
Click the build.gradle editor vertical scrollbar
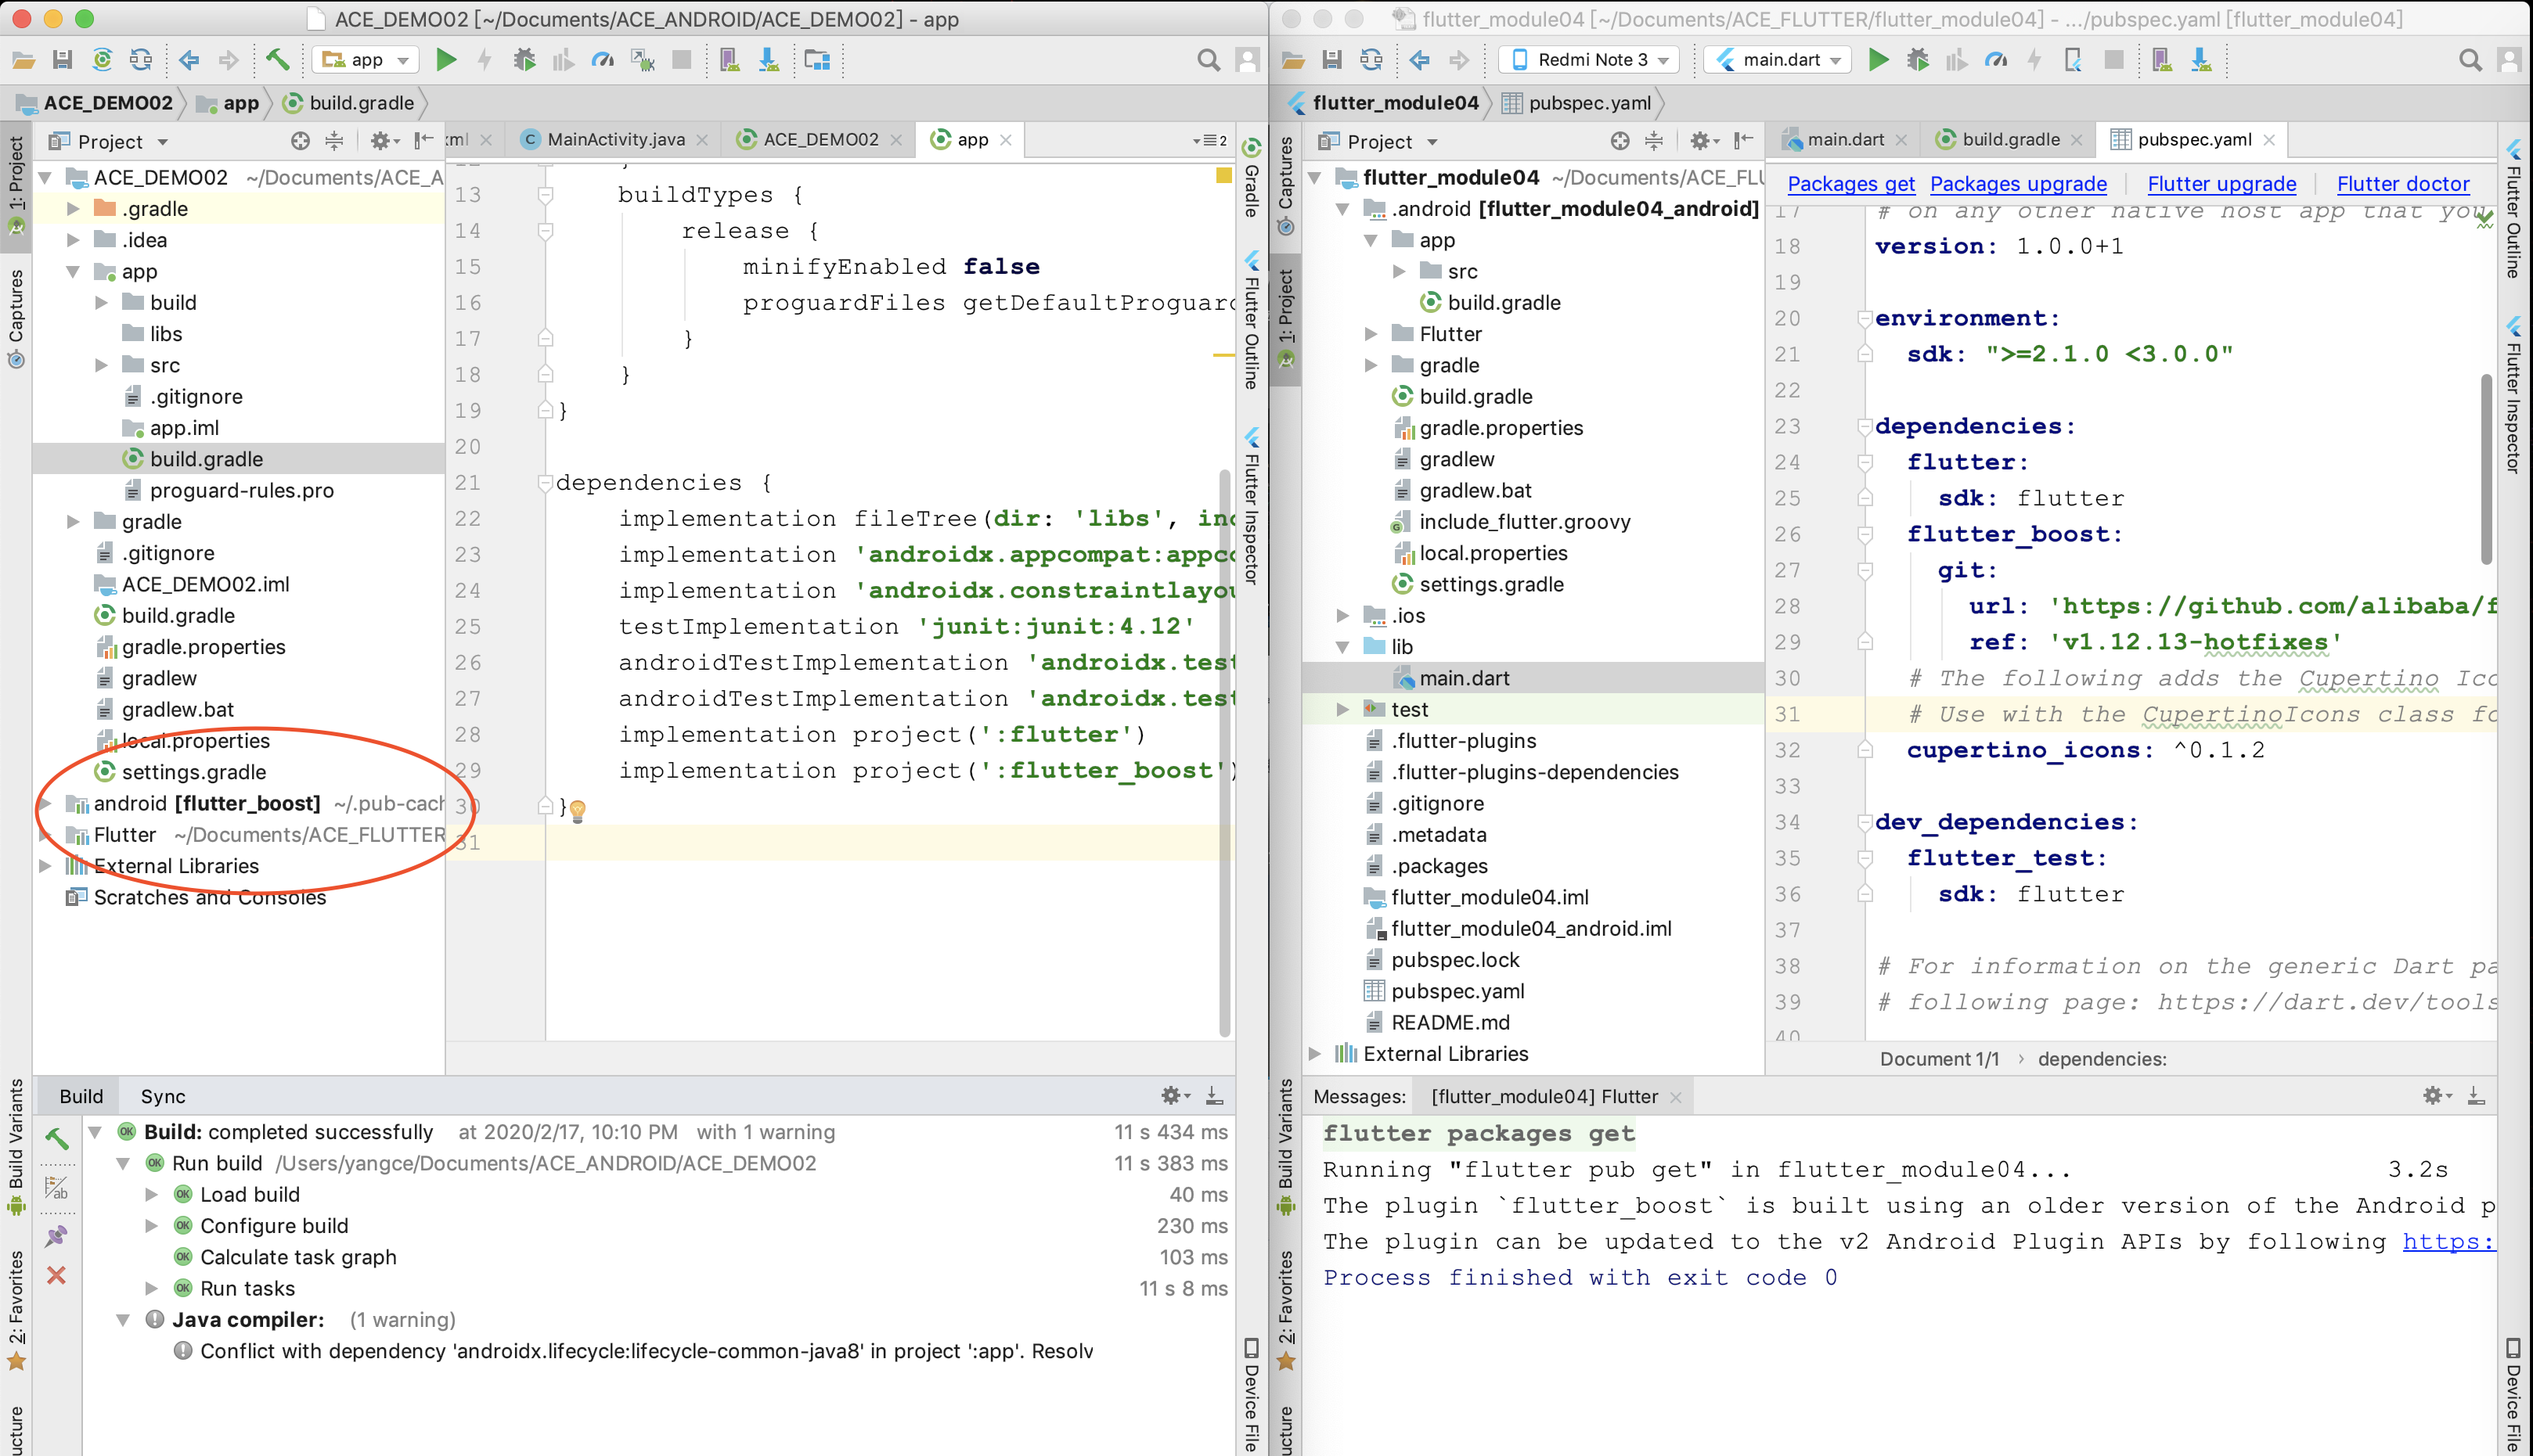[x=1223, y=752]
